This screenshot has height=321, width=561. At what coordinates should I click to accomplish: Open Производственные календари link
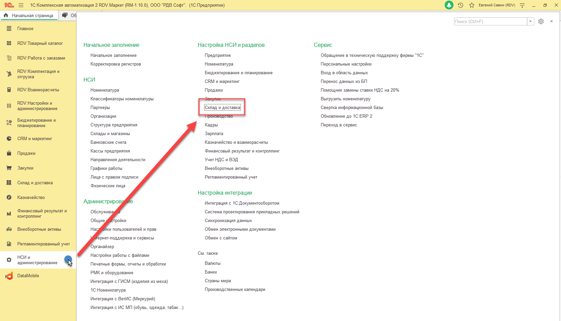tap(235, 290)
